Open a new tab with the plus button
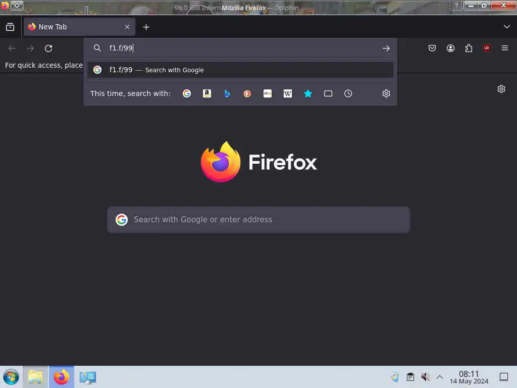Screen dimensions: 517x388 pos(146,27)
